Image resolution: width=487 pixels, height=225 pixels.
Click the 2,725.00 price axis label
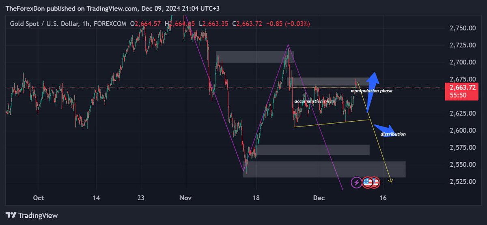click(463, 45)
